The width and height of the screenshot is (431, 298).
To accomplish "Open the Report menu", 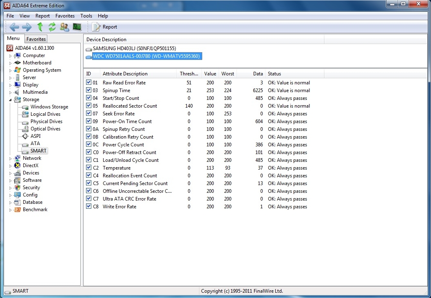I will tap(42, 16).
